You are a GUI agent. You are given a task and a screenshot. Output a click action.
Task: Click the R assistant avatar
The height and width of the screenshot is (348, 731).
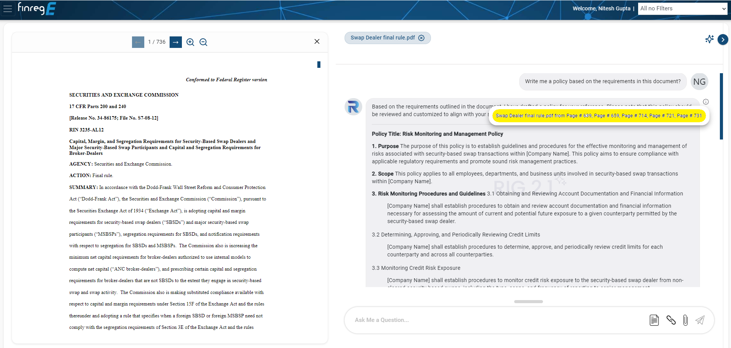[353, 107]
